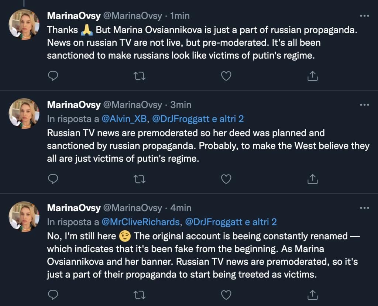Like the tweet posted 4min ago

click(x=226, y=294)
